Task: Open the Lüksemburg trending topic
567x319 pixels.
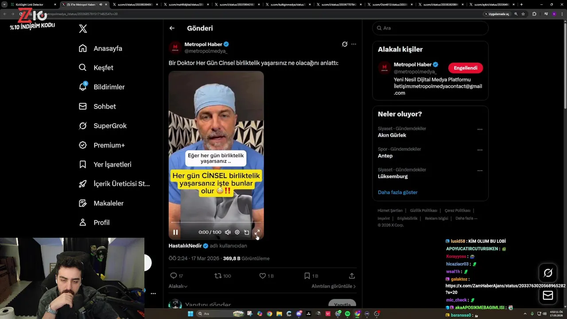Action: pyautogui.click(x=392, y=176)
